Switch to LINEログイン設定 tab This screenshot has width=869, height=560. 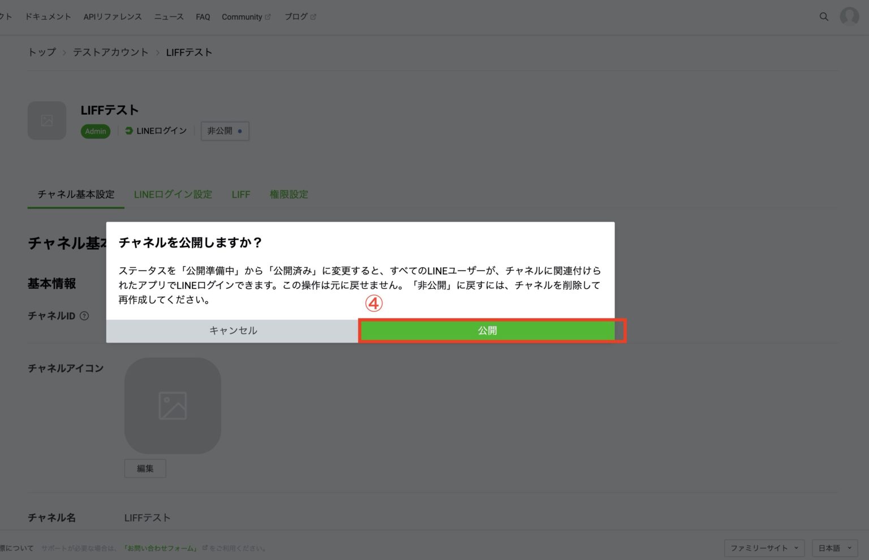[173, 194]
